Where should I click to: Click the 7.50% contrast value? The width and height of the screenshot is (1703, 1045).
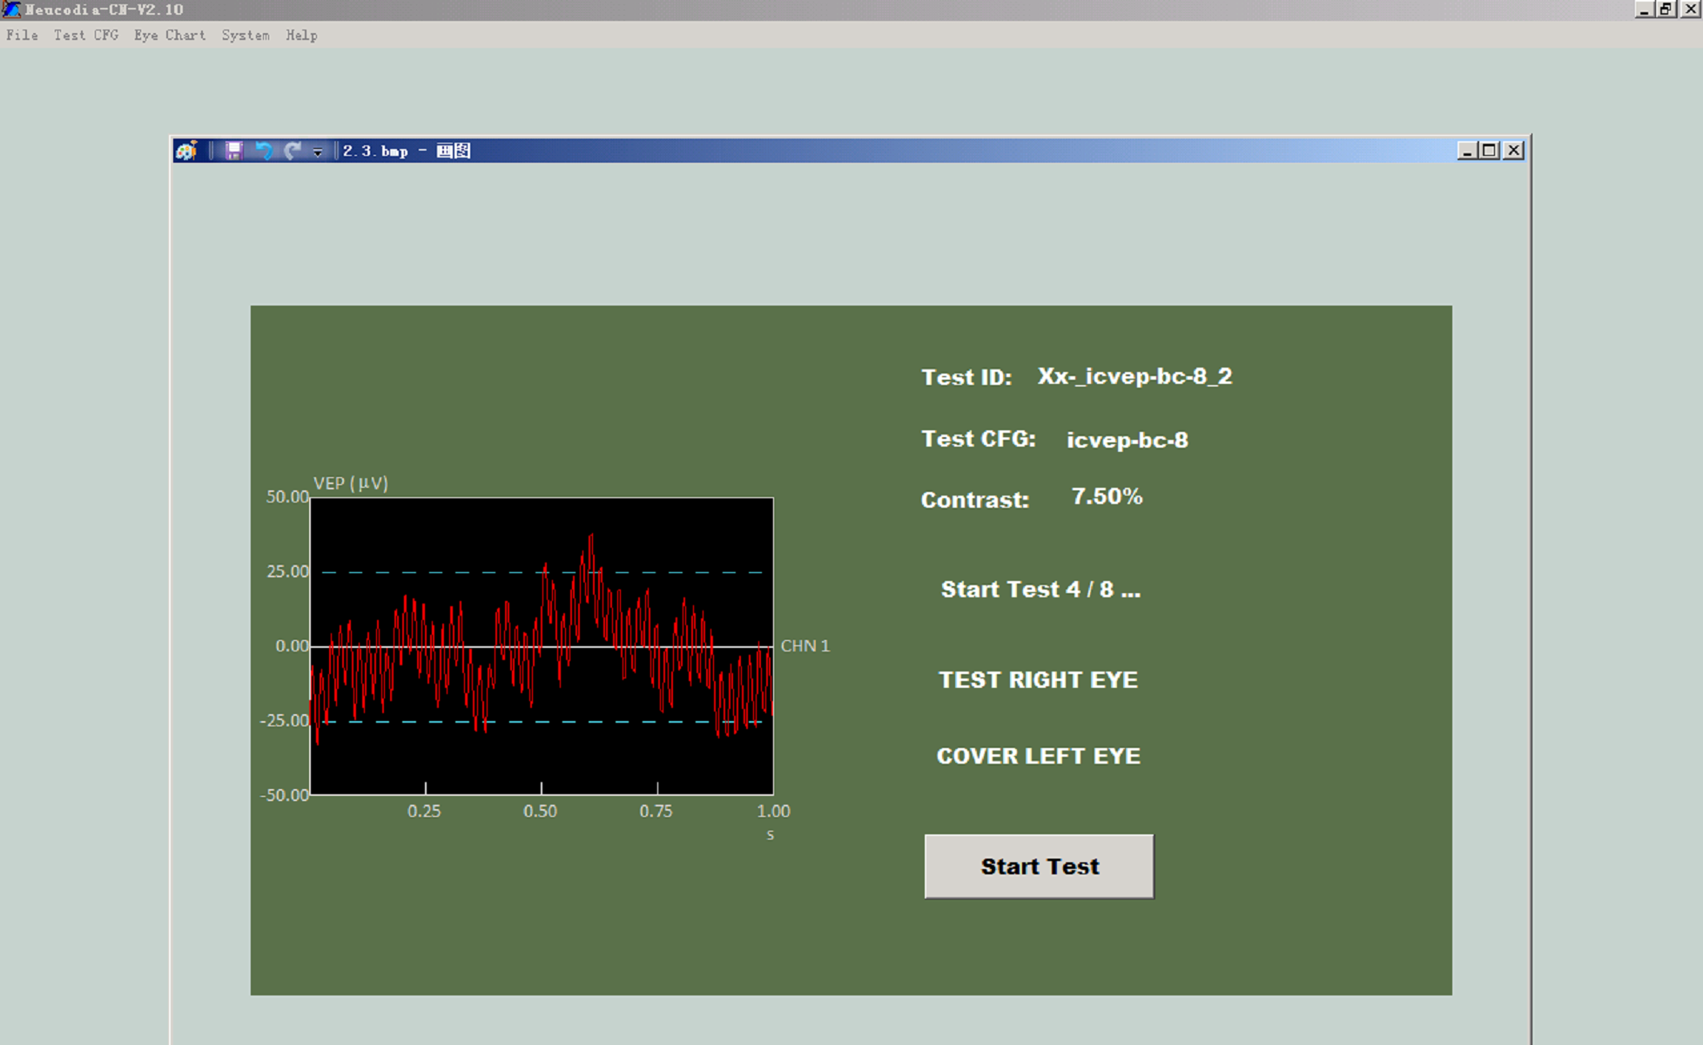tap(1107, 496)
